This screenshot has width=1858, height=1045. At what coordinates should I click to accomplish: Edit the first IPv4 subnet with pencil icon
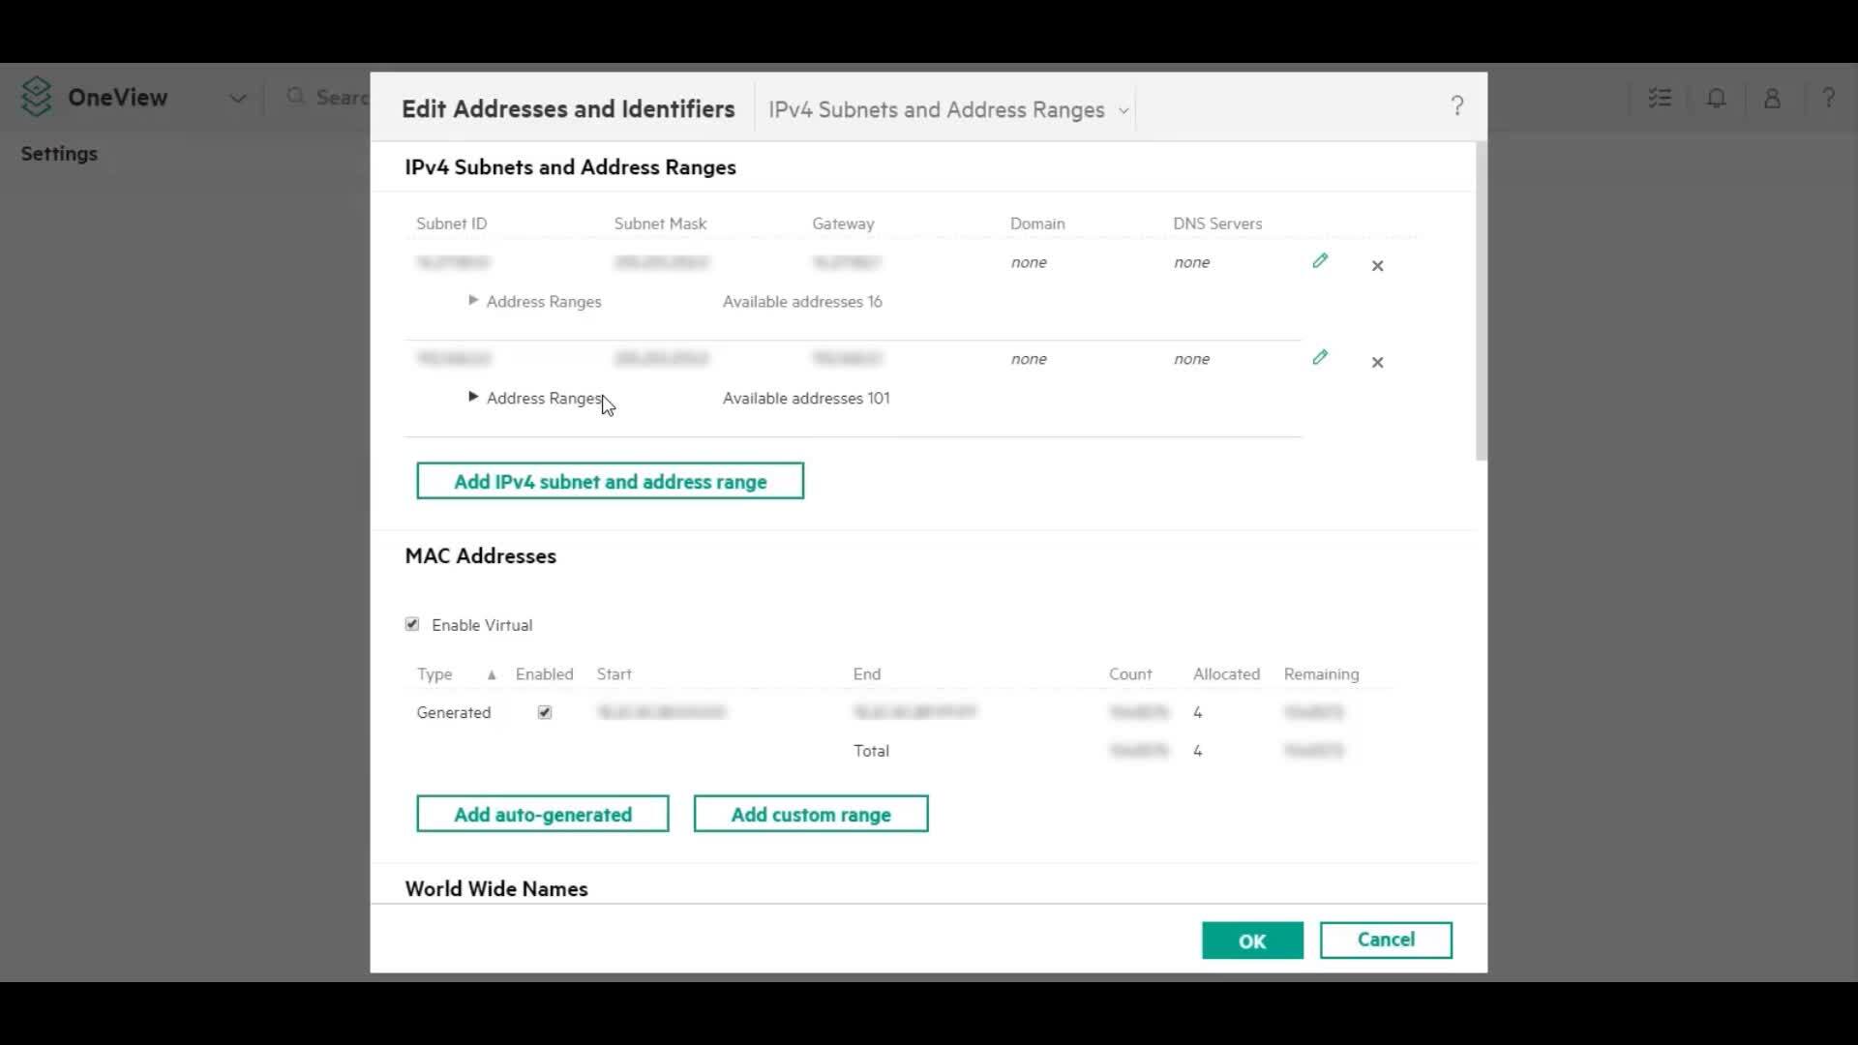(1320, 261)
